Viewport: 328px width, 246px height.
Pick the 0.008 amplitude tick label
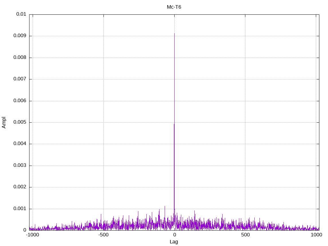pos(20,58)
